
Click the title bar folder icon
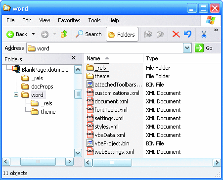click(x=7, y=8)
